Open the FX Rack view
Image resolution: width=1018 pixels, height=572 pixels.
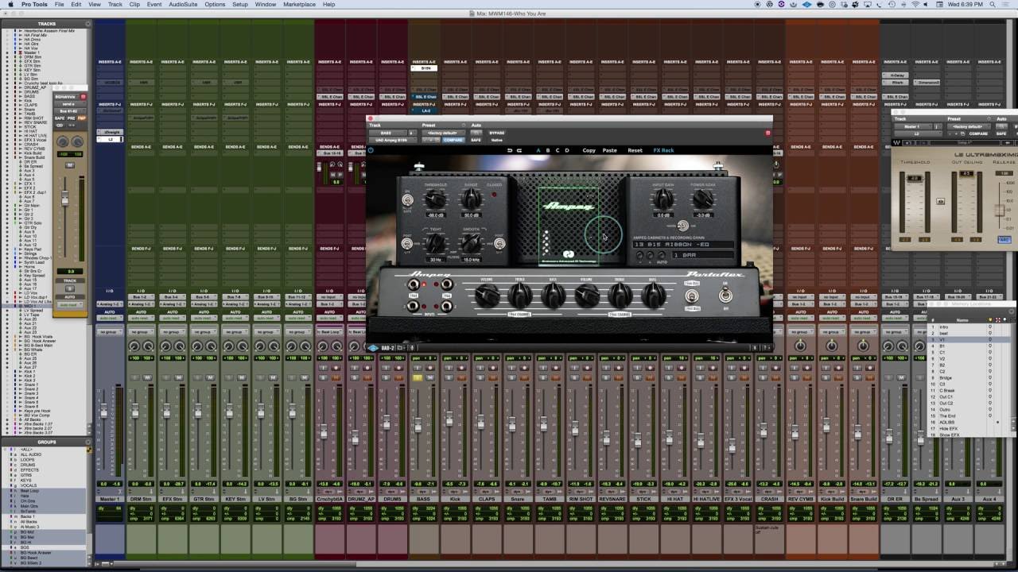tap(663, 150)
